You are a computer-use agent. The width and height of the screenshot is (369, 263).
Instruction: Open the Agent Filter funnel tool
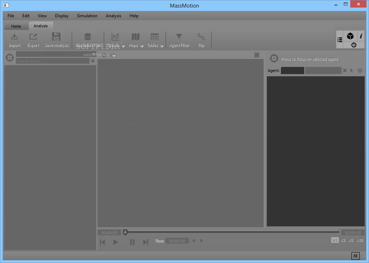[179, 36]
